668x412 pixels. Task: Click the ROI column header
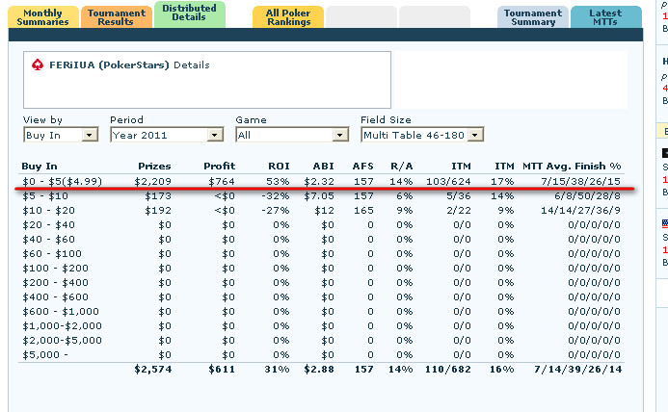tap(278, 167)
